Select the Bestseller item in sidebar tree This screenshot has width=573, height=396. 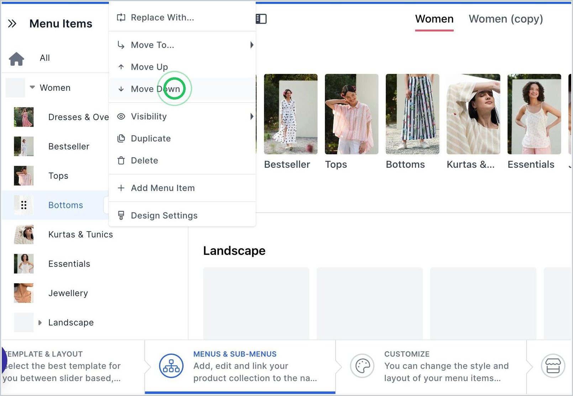pyautogui.click(x=69, y=146)
